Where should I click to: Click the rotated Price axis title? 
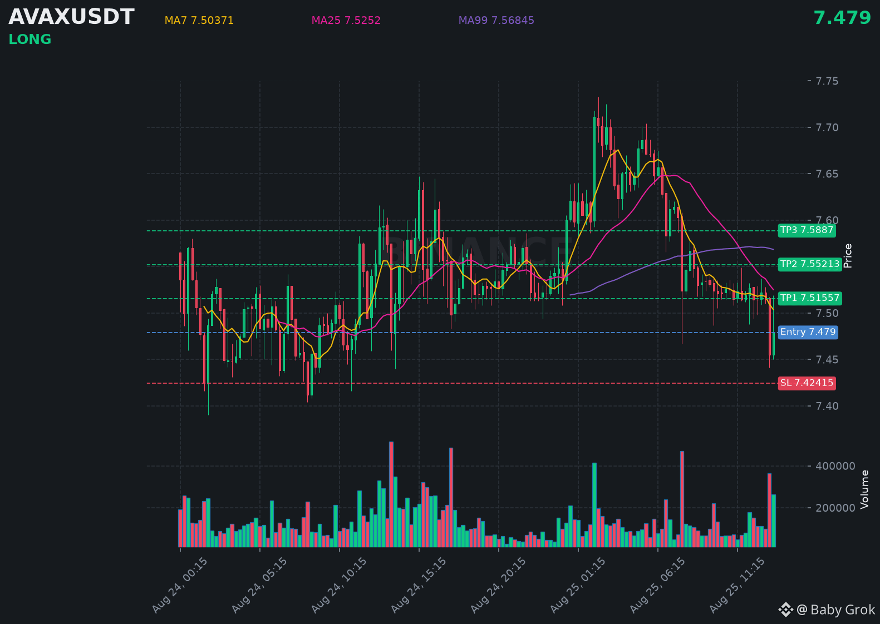click(848, 256)
